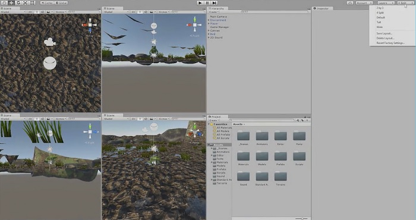Expand the Materials folder in the Assets tree
This screenshot has height=220, width=416.
(212, 162)
